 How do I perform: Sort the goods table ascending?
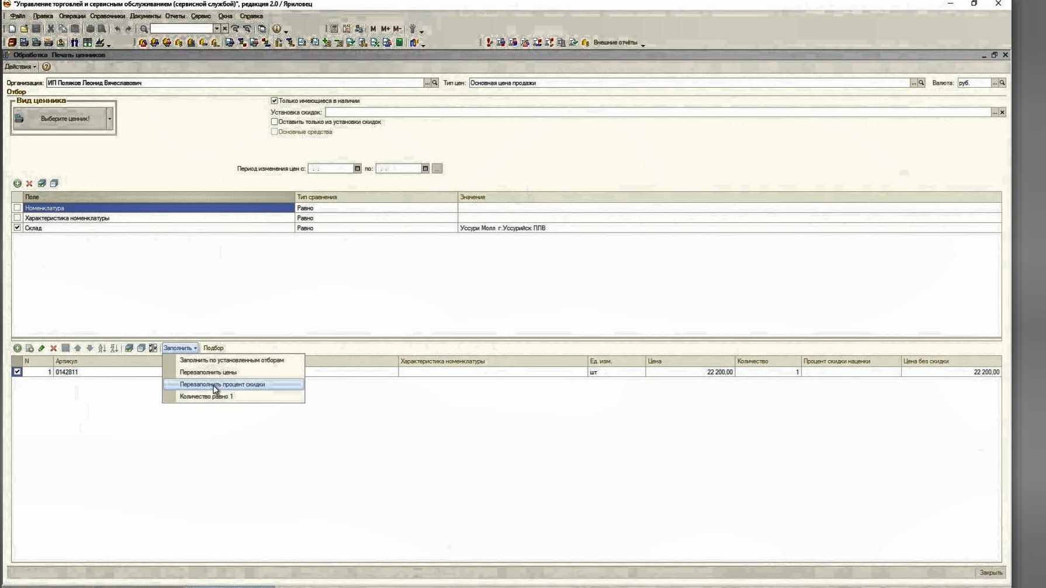[102, 348]
